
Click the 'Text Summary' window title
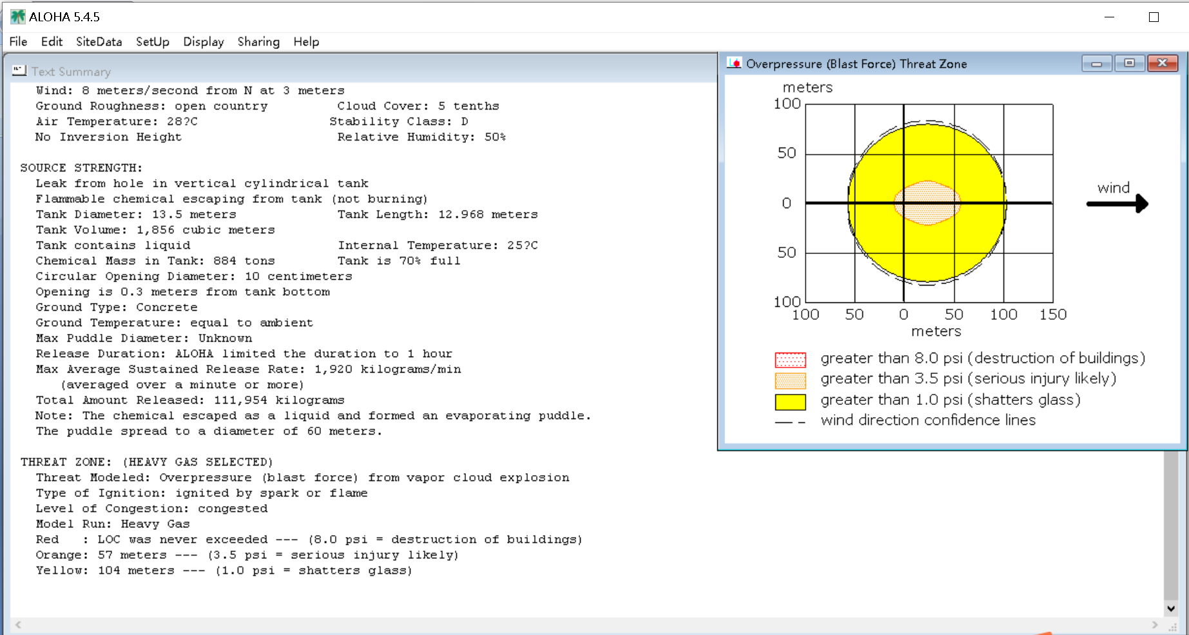point(71,72)
